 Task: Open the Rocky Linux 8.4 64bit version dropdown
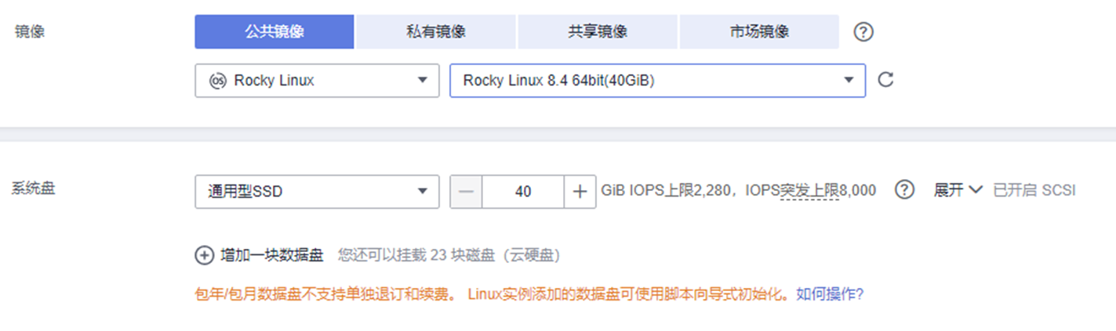coord(657,81)
